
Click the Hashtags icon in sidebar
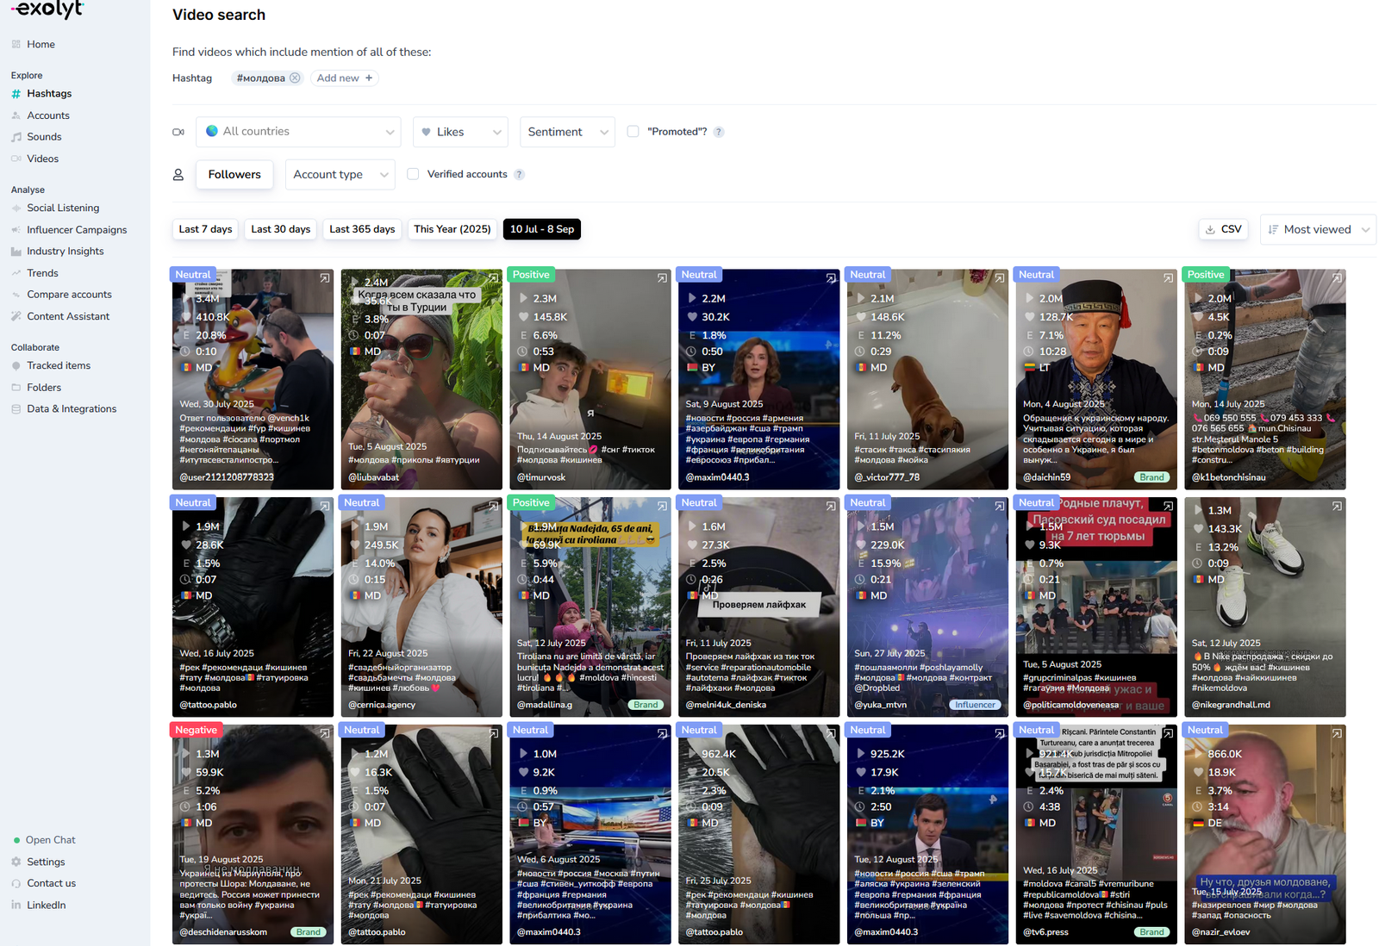pyautogui.click(x=16, y=94)
